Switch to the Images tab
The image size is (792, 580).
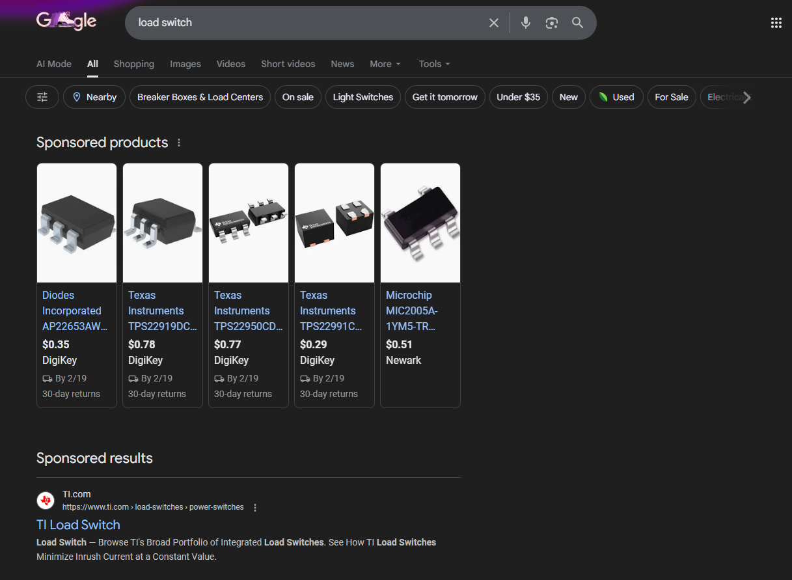pyautogui.click(x=185, y=64)
